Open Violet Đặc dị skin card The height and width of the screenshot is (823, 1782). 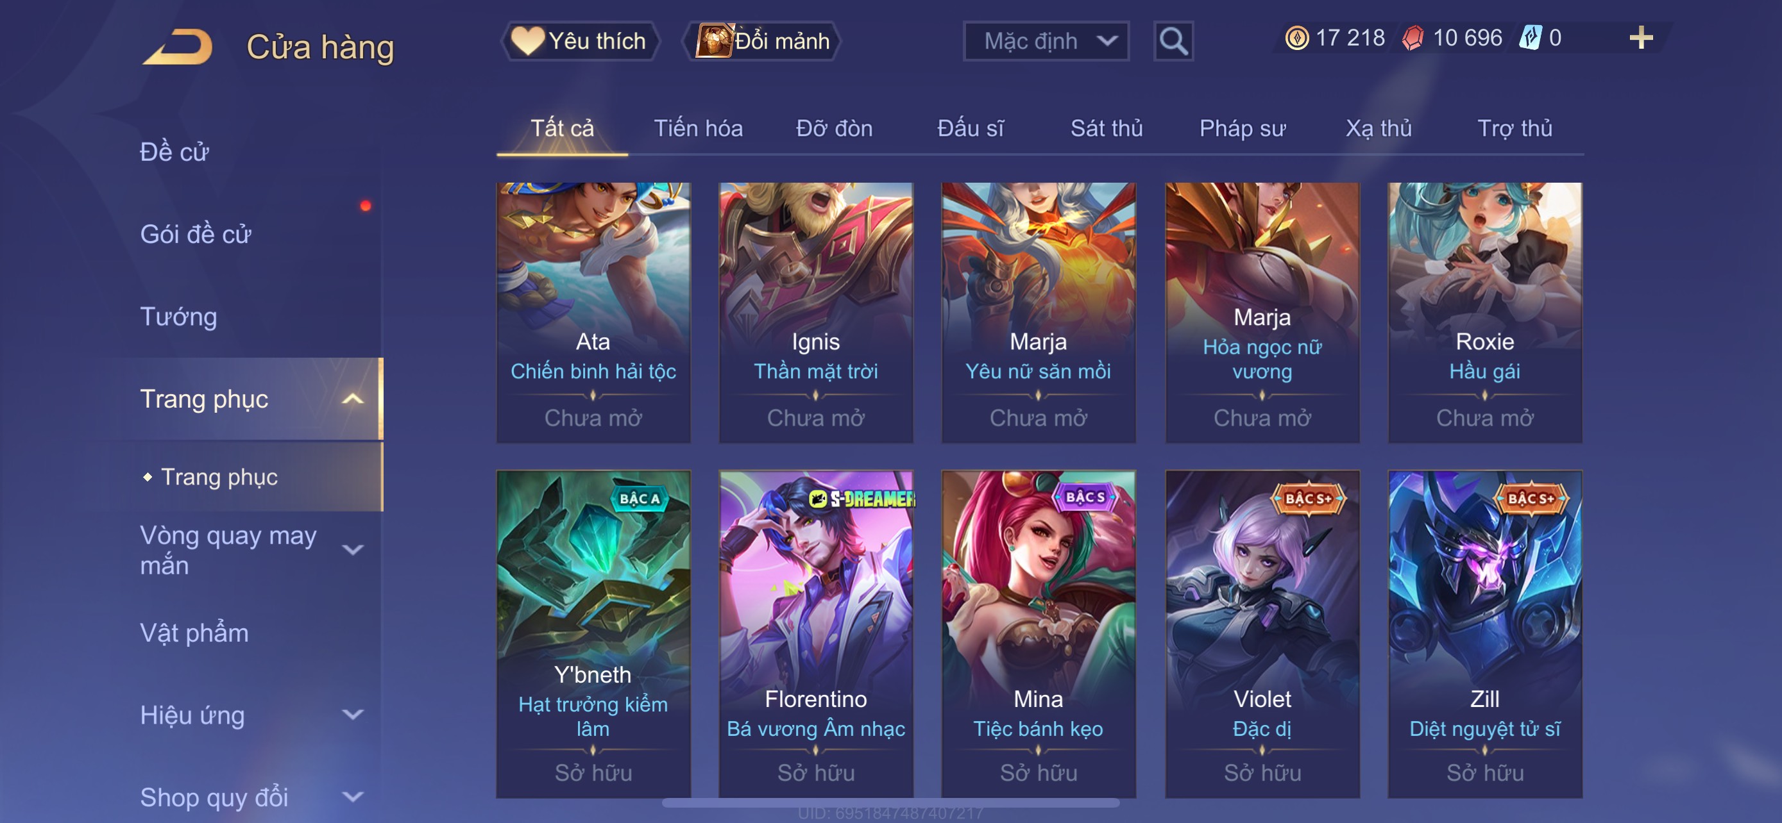tap(1262, 634)
